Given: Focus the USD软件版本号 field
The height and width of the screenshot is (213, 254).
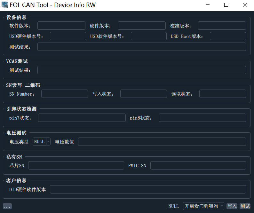Looking at the screenshot, I should click(x=149, y=36).
